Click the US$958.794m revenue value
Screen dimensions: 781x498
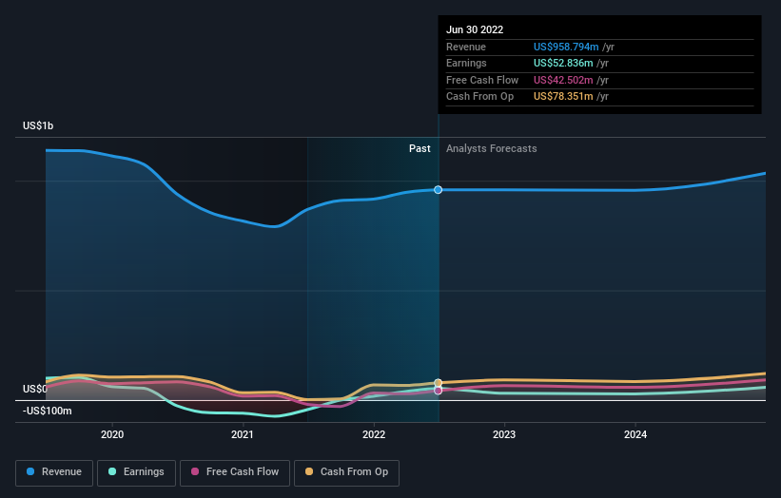point(566,47)
